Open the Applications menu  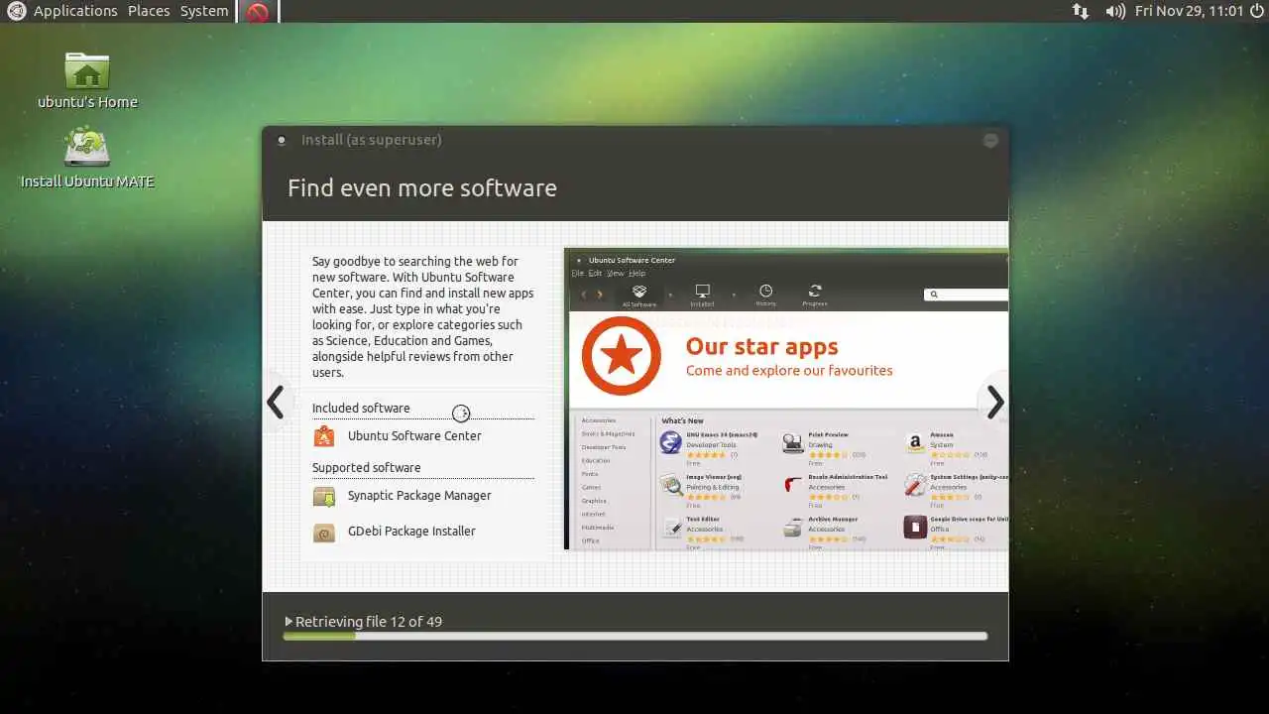(x=75, y=11)
